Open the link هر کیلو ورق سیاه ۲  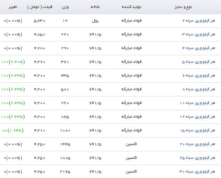tap(199, 21)
